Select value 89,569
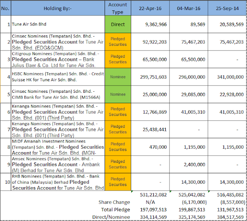The image size is (247, 221). 198,25
